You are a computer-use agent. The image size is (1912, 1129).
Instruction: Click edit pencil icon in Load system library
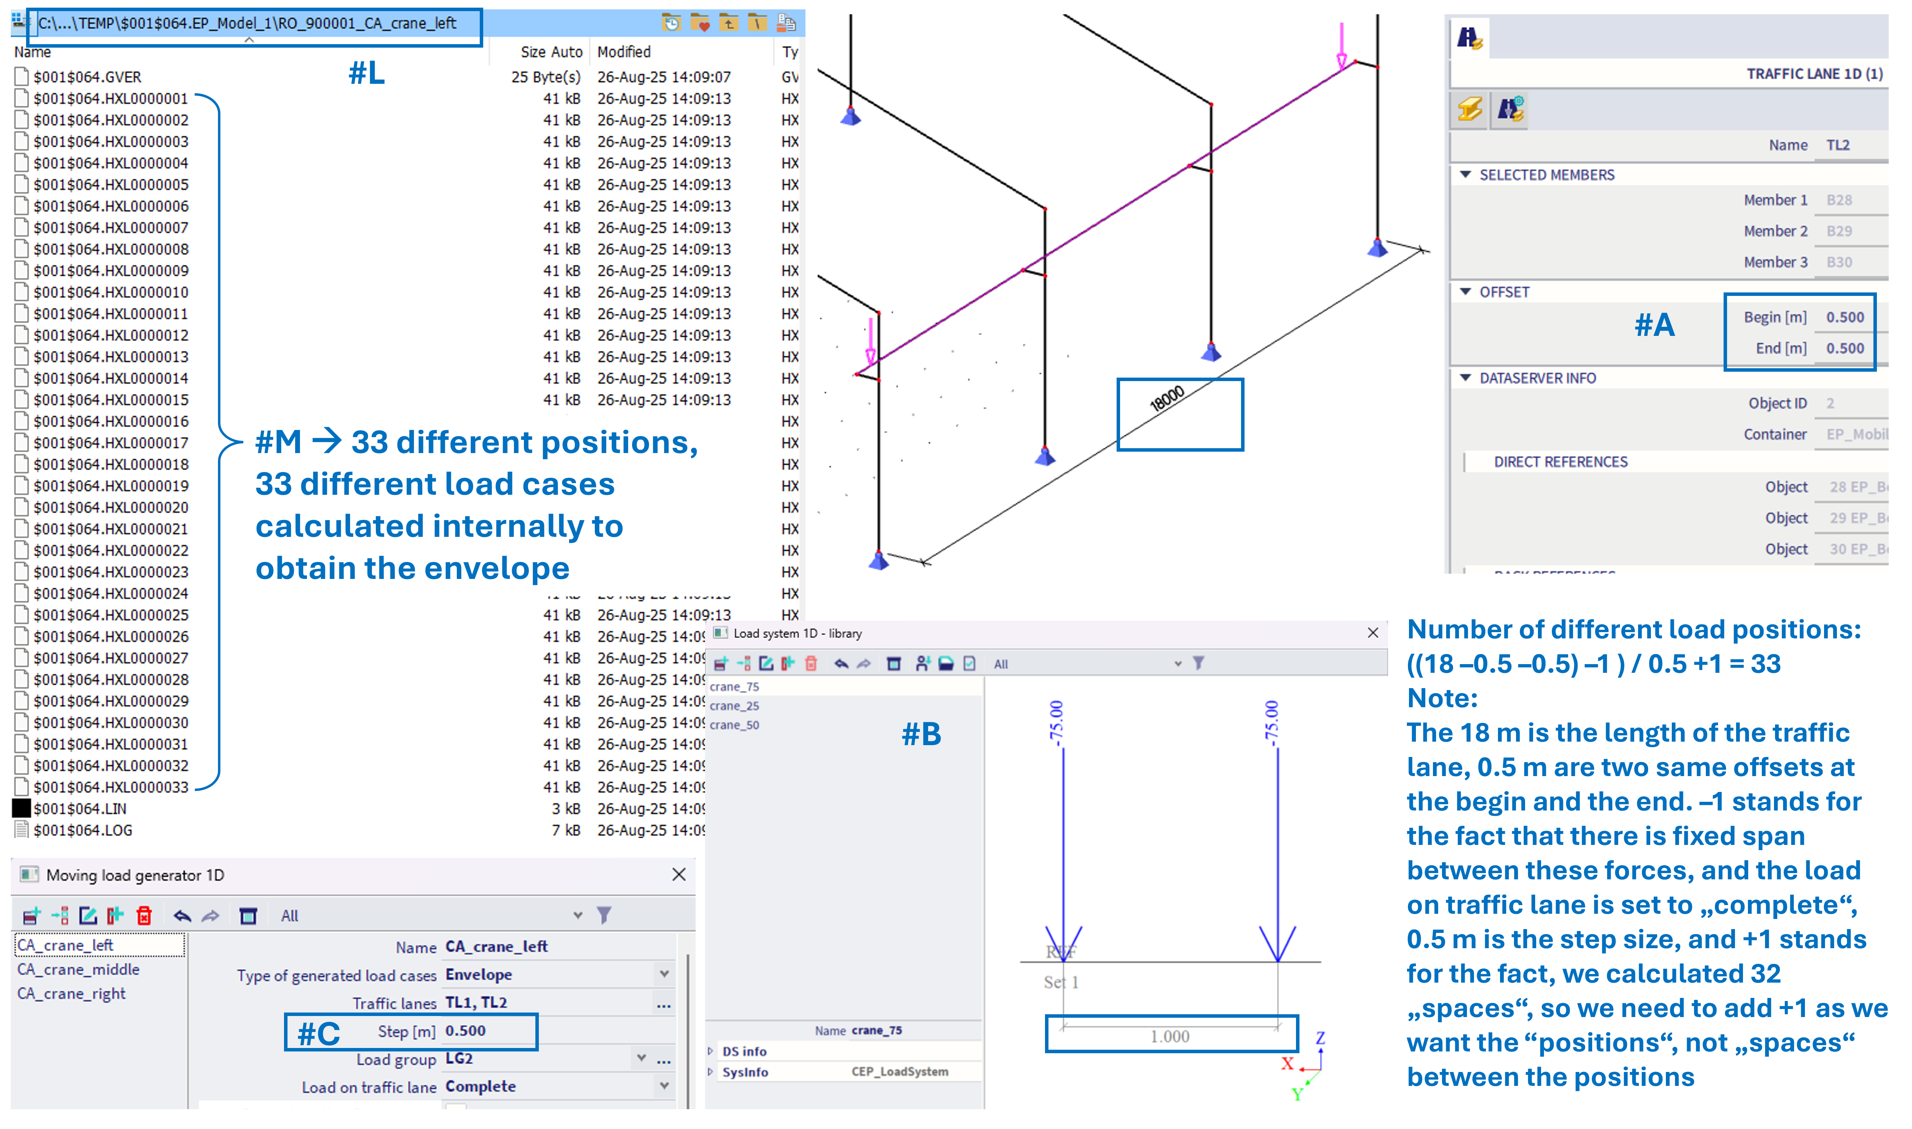766,663
